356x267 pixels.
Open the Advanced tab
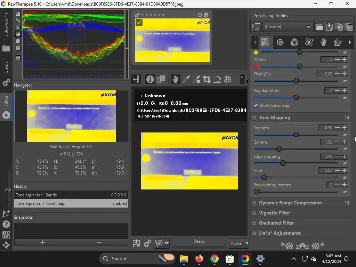pyautogui.click(x=309, y=42)
